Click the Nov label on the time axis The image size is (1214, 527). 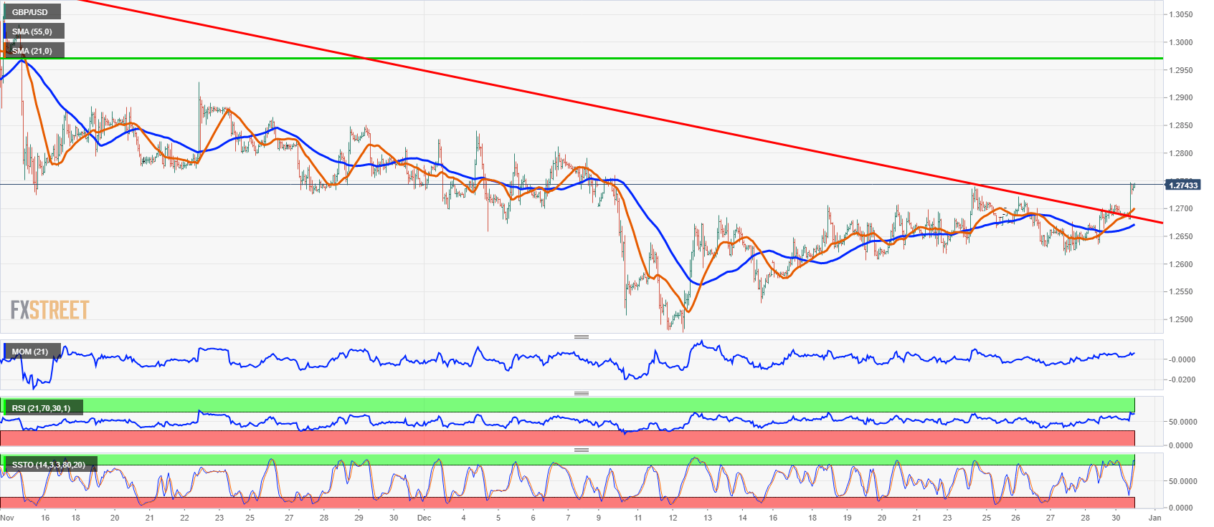click(7, 518)
